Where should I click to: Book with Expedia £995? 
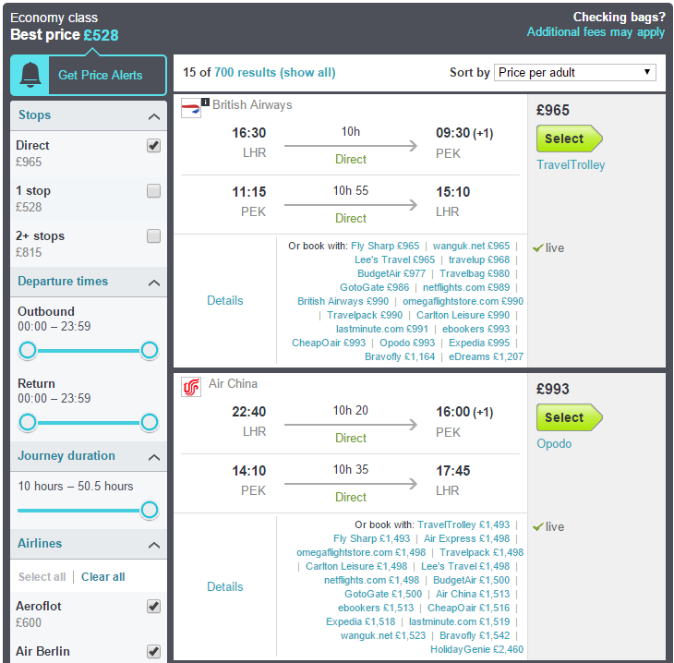coord(479,343)
